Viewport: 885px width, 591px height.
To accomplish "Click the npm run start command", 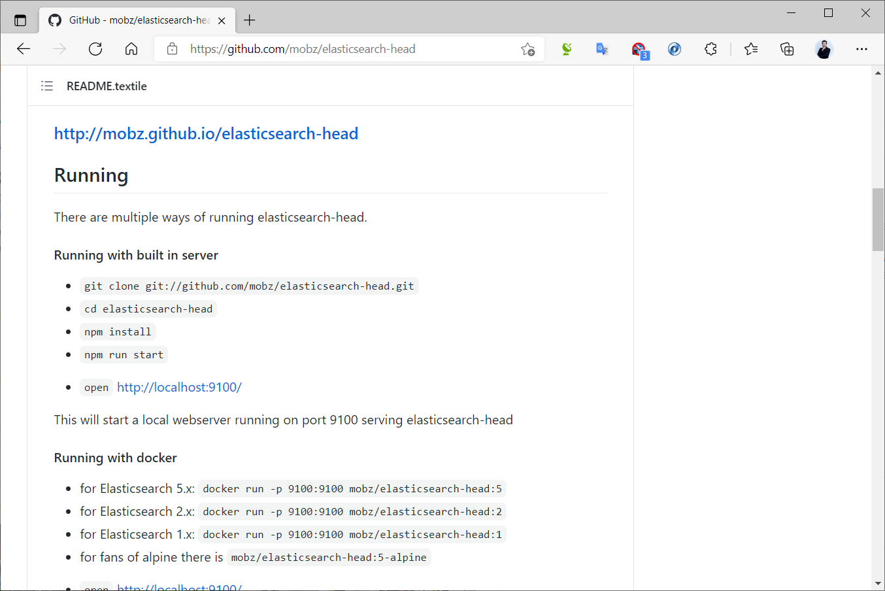I will pos(124,355).
